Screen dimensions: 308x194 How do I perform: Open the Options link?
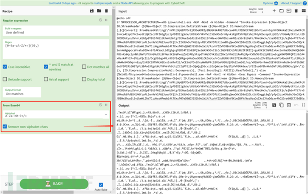(268, 3)
